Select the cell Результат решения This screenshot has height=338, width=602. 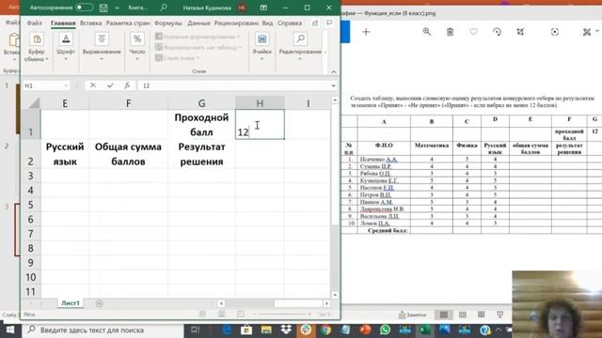[201, 154]
